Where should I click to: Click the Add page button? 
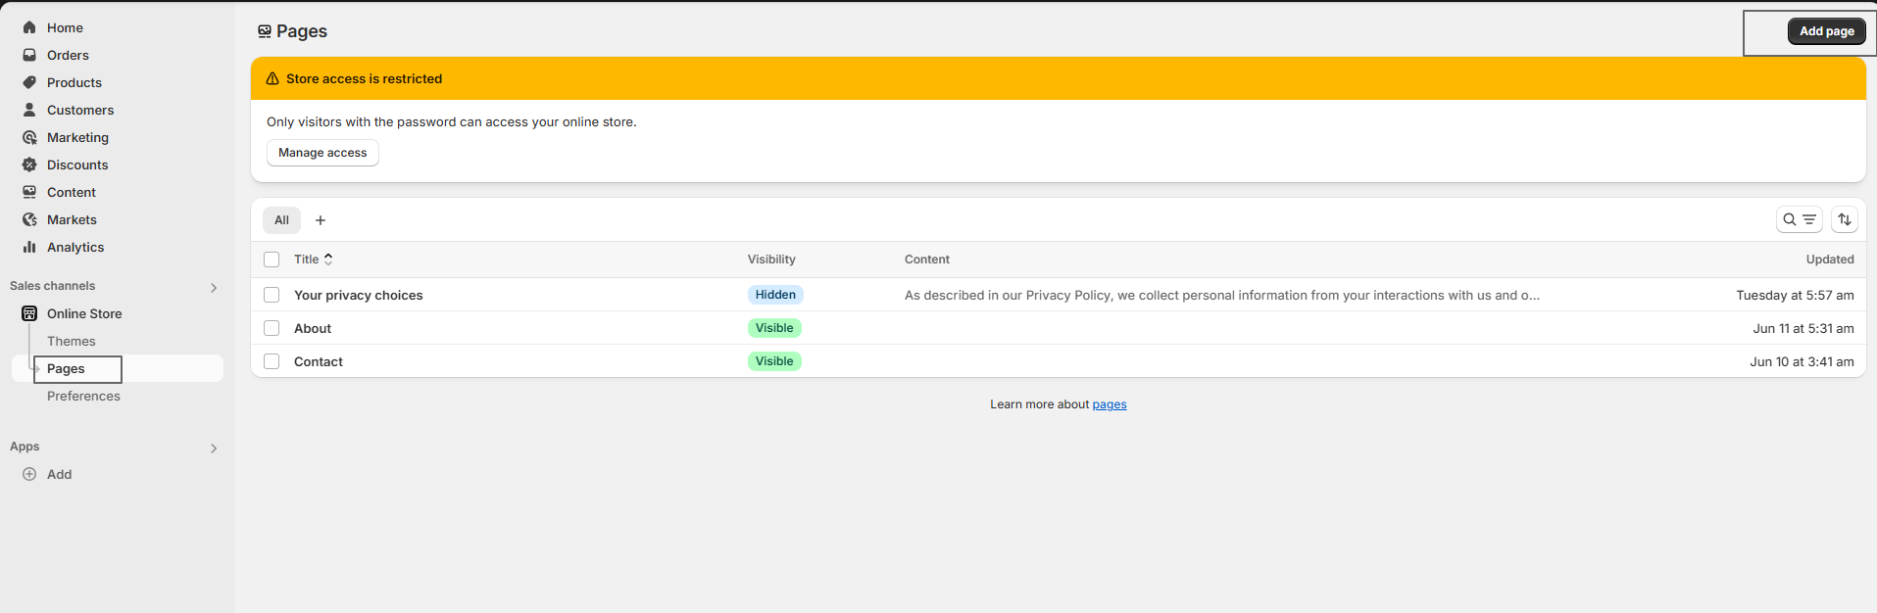[x=1826, y=31]
